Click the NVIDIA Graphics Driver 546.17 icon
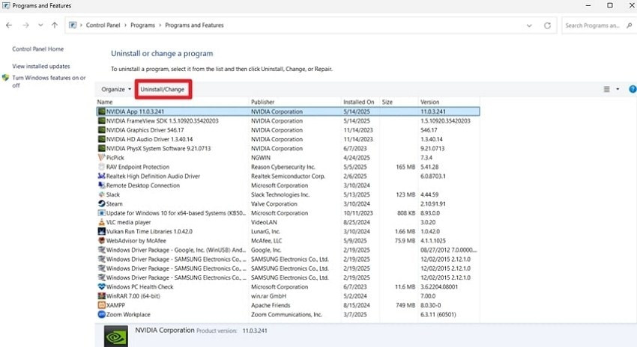 [102, 130]
